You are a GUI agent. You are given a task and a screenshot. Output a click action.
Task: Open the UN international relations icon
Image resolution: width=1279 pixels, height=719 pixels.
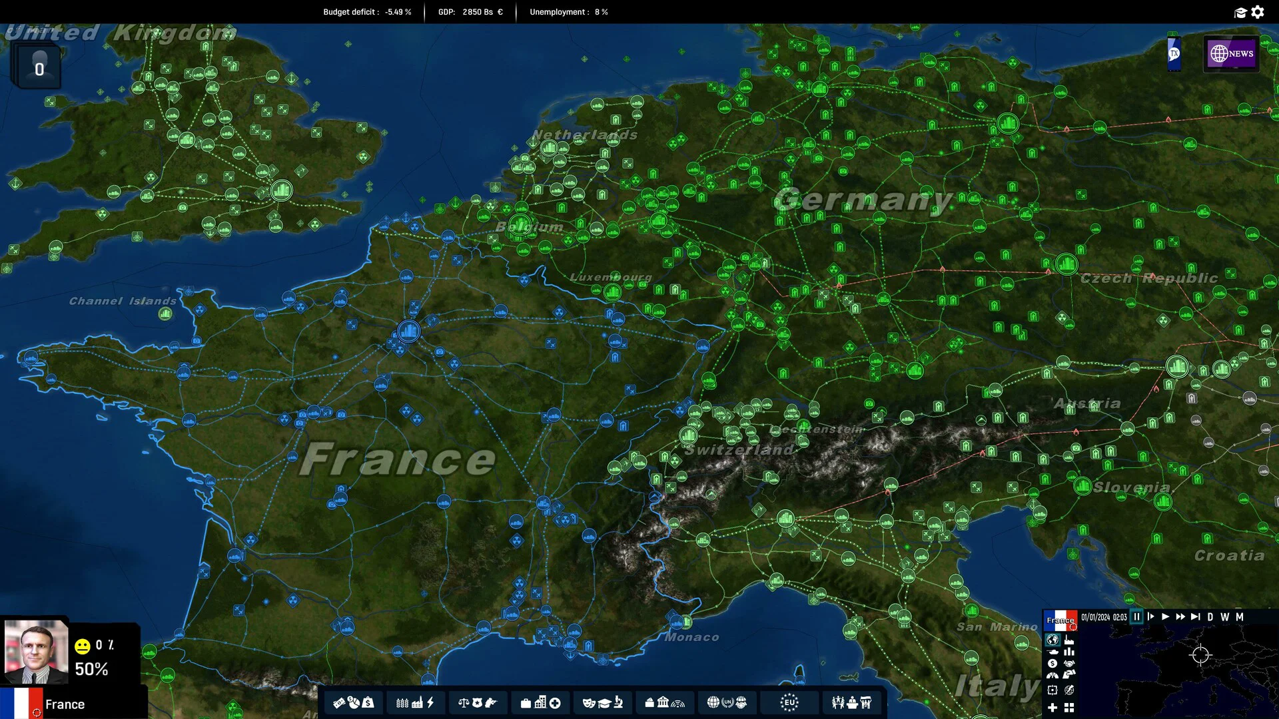pyautogui.click(x=726, y=702)
